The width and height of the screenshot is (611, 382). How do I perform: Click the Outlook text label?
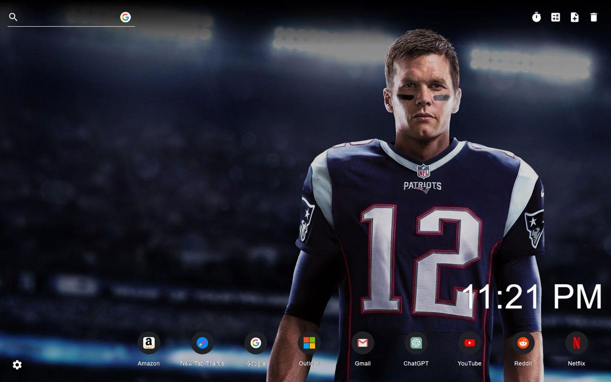pos(309,363)
